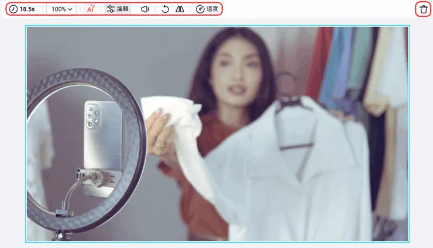
Task: Click the 18.5s duration clock control
Action: [22, 9]
